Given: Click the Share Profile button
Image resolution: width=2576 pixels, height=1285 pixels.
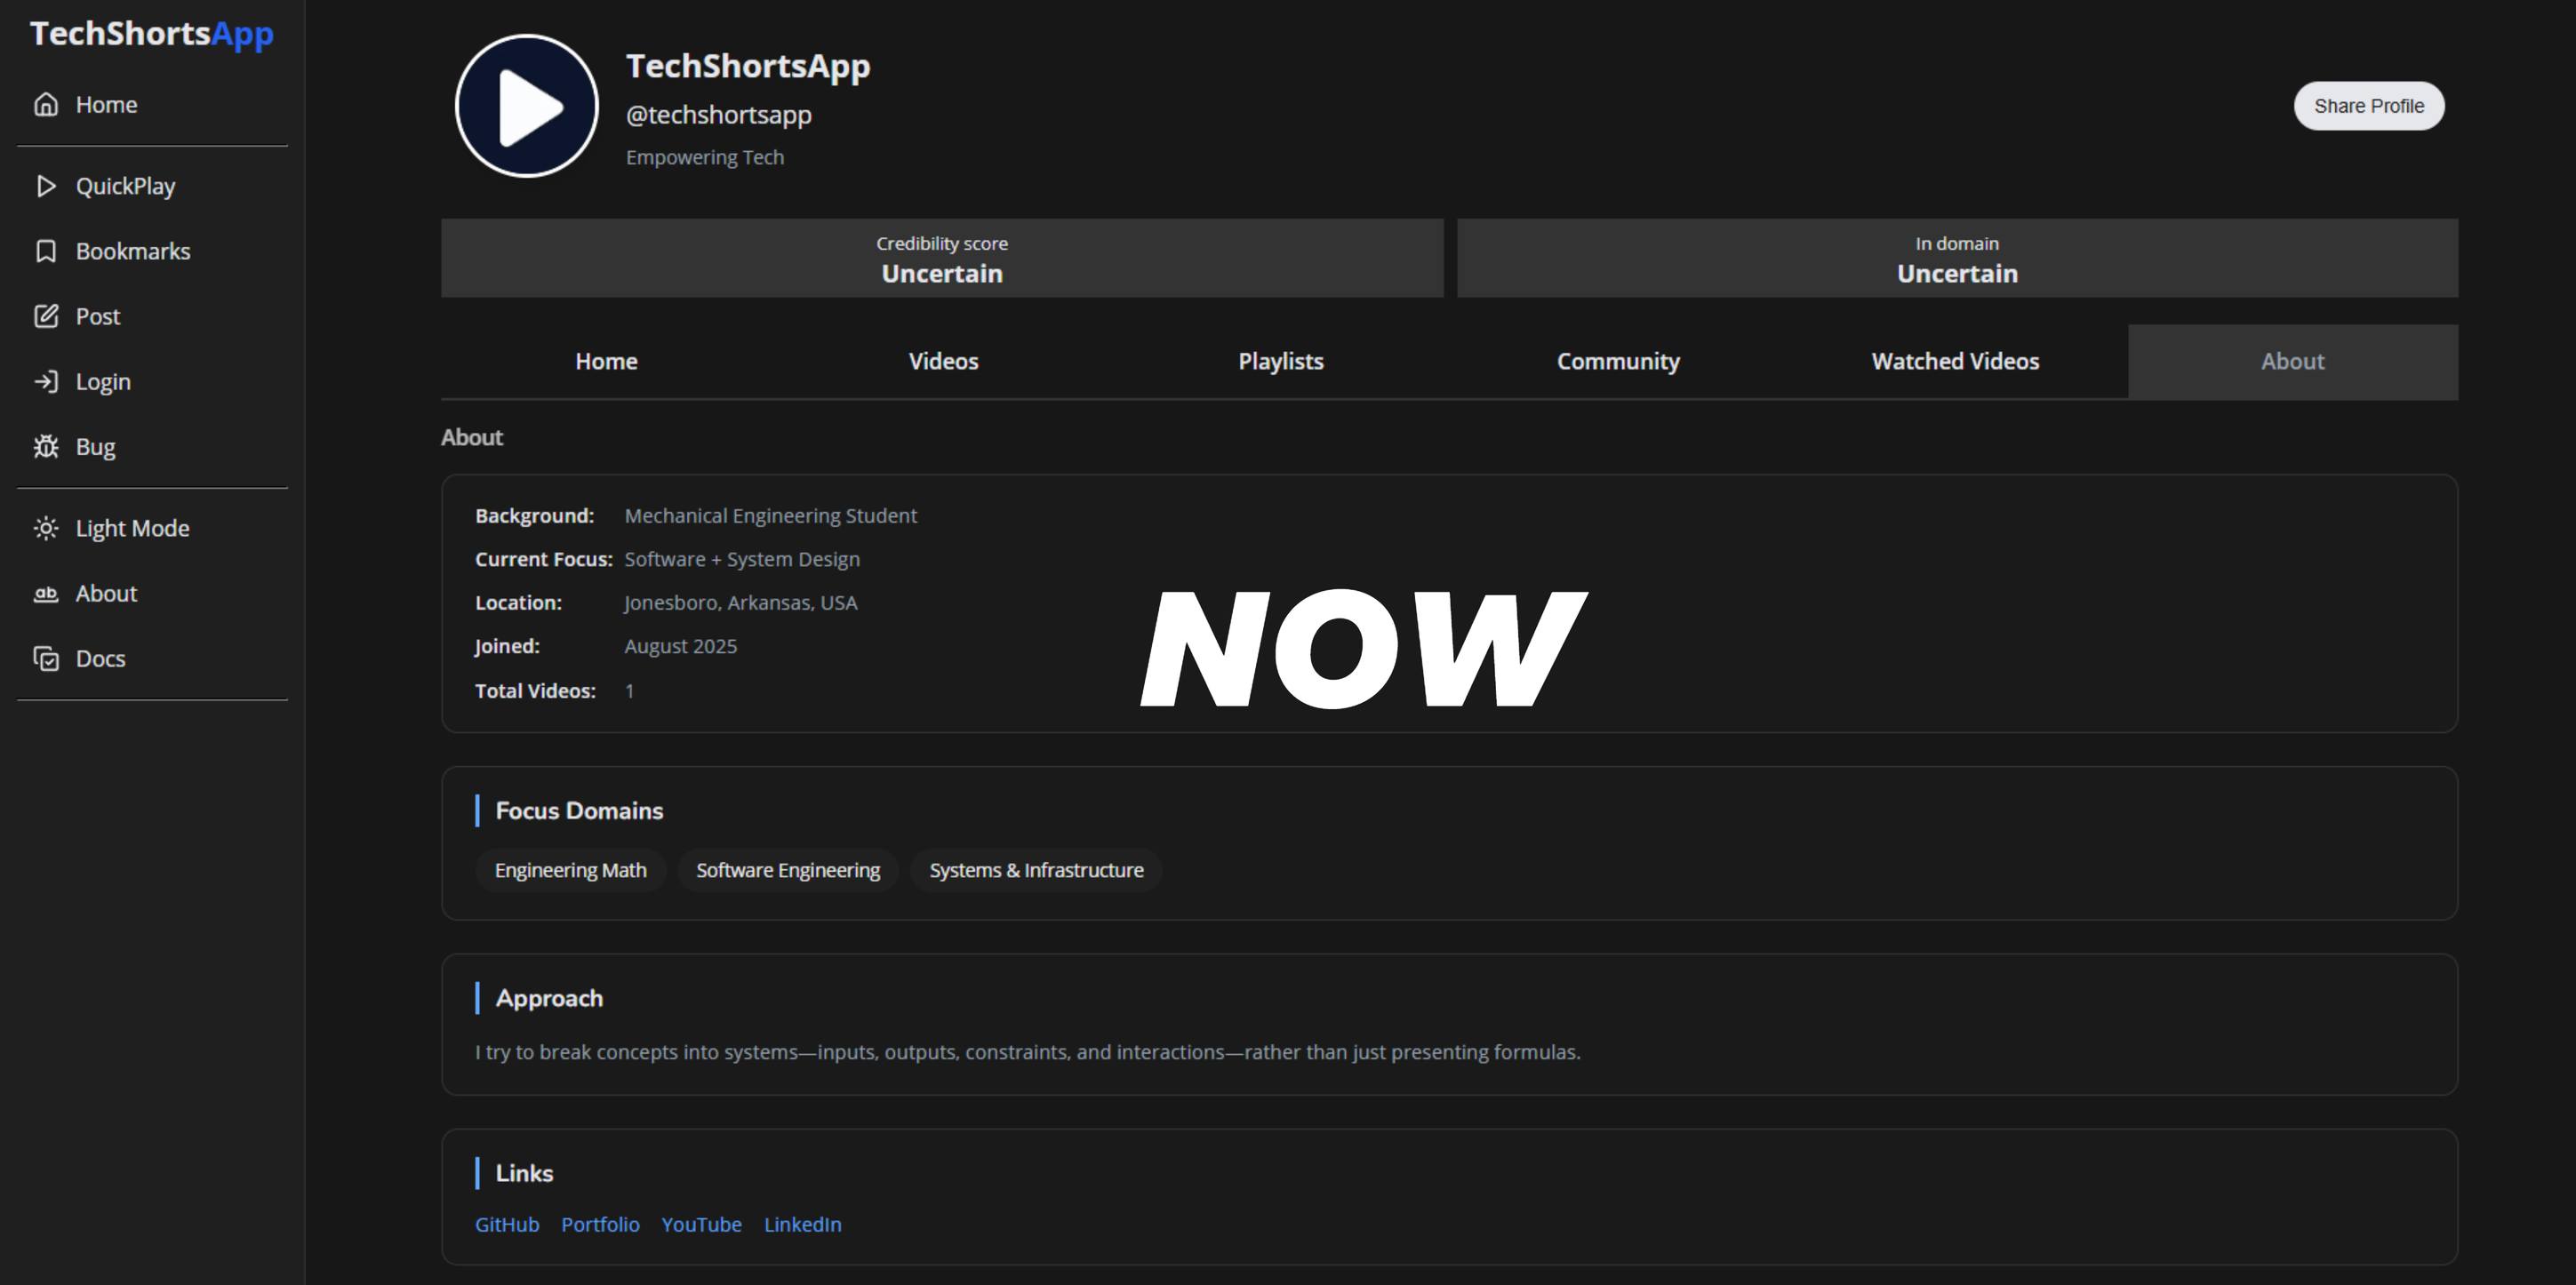Looking at the screenshot, I should coord(2367,106).
